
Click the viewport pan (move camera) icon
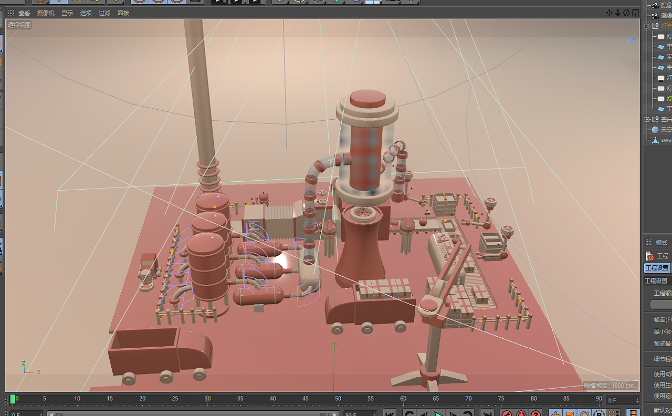tap(609, 13)
